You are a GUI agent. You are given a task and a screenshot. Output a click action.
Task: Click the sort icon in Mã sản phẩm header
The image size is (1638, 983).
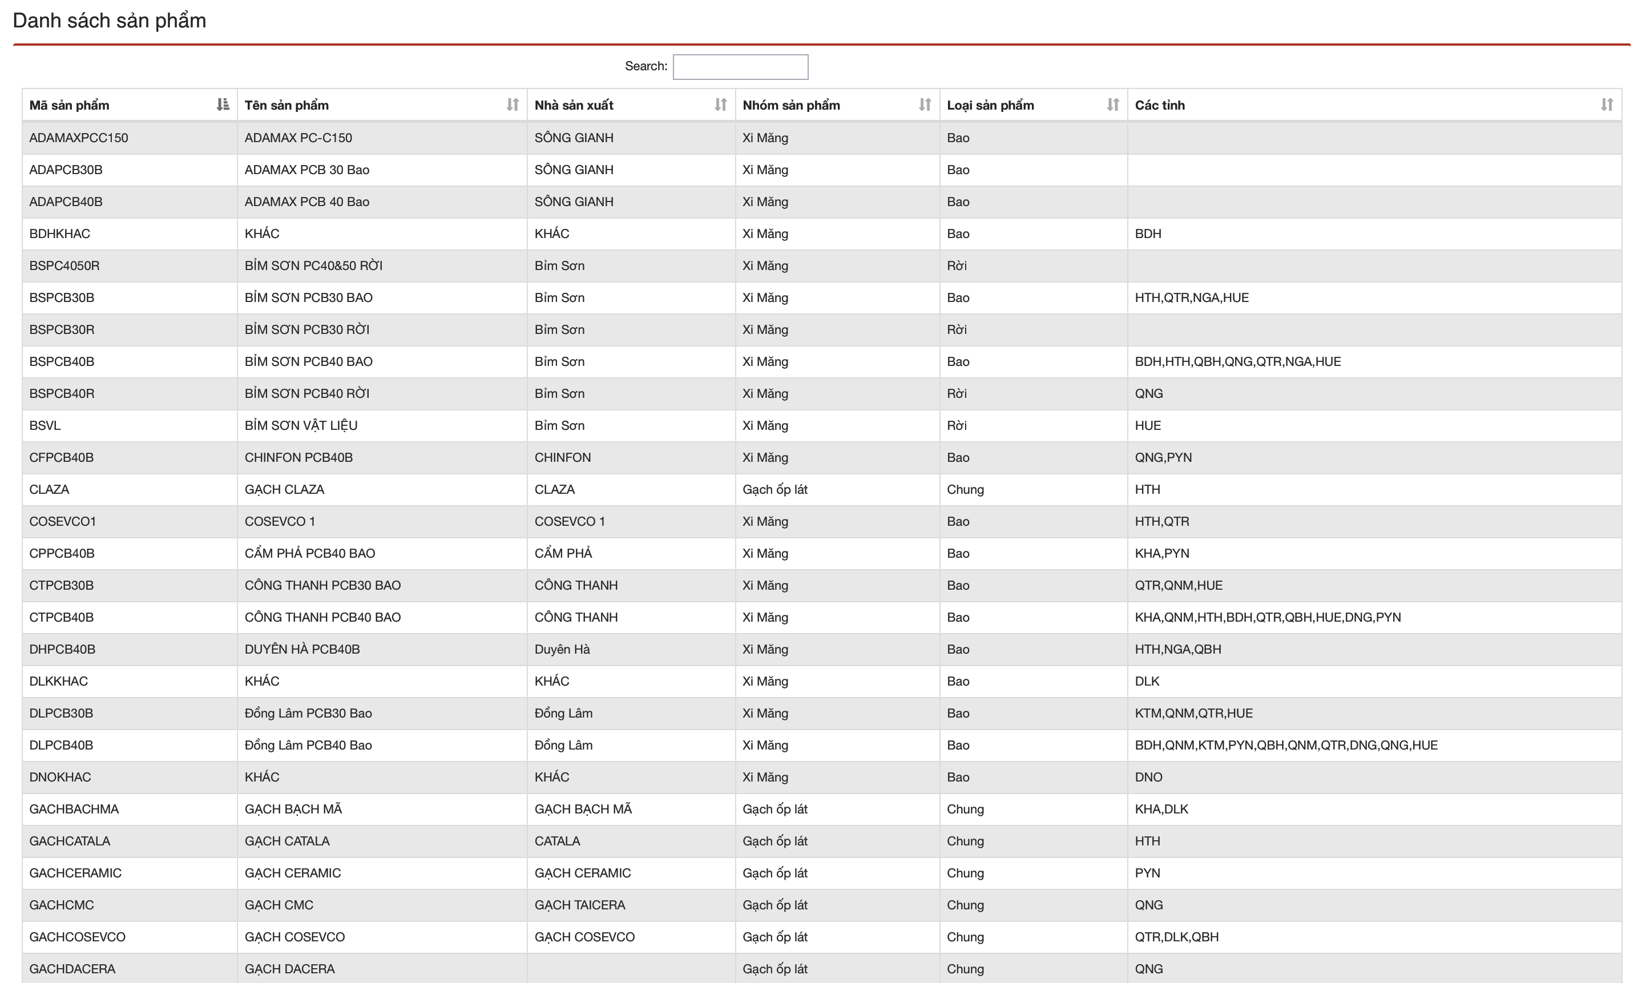[223, 104]
